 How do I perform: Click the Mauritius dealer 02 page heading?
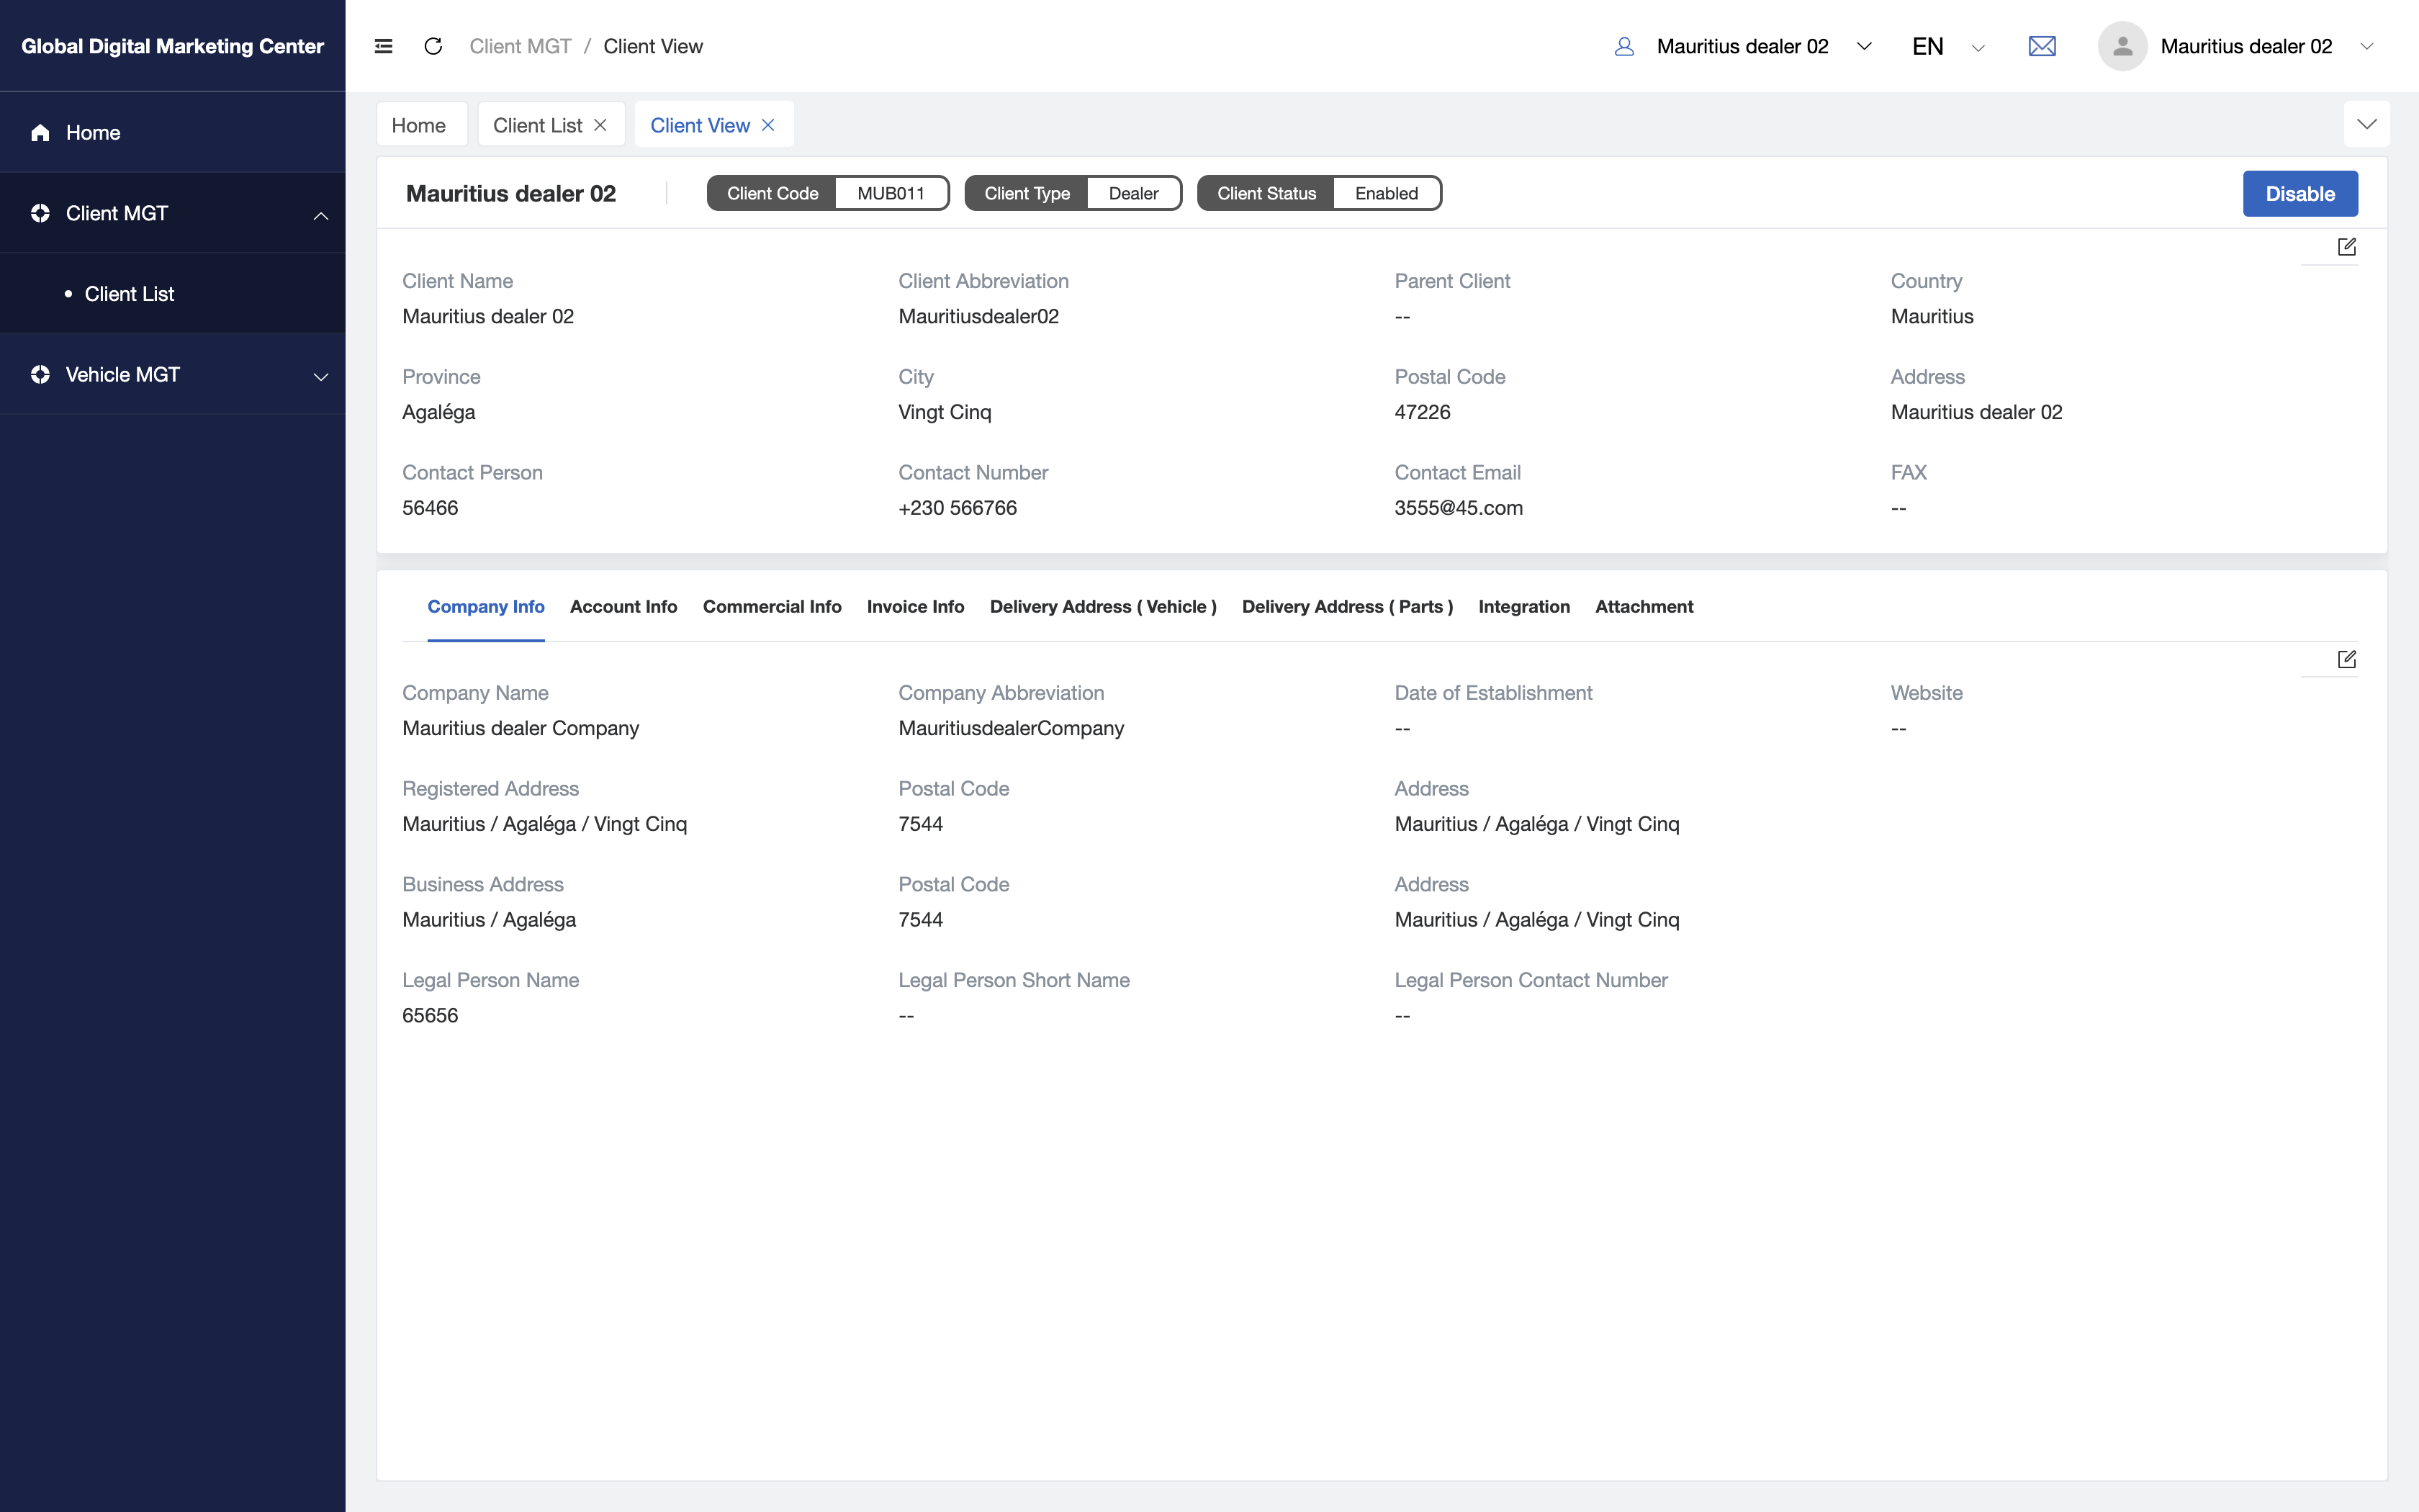[x=510, y=193]
